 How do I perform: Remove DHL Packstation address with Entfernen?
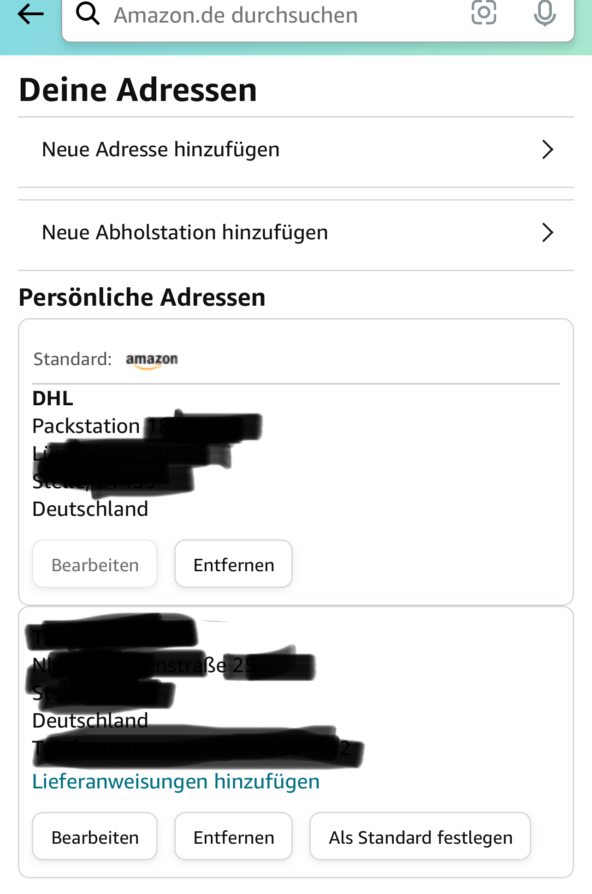pyautogui.click(x=233, y=564)
